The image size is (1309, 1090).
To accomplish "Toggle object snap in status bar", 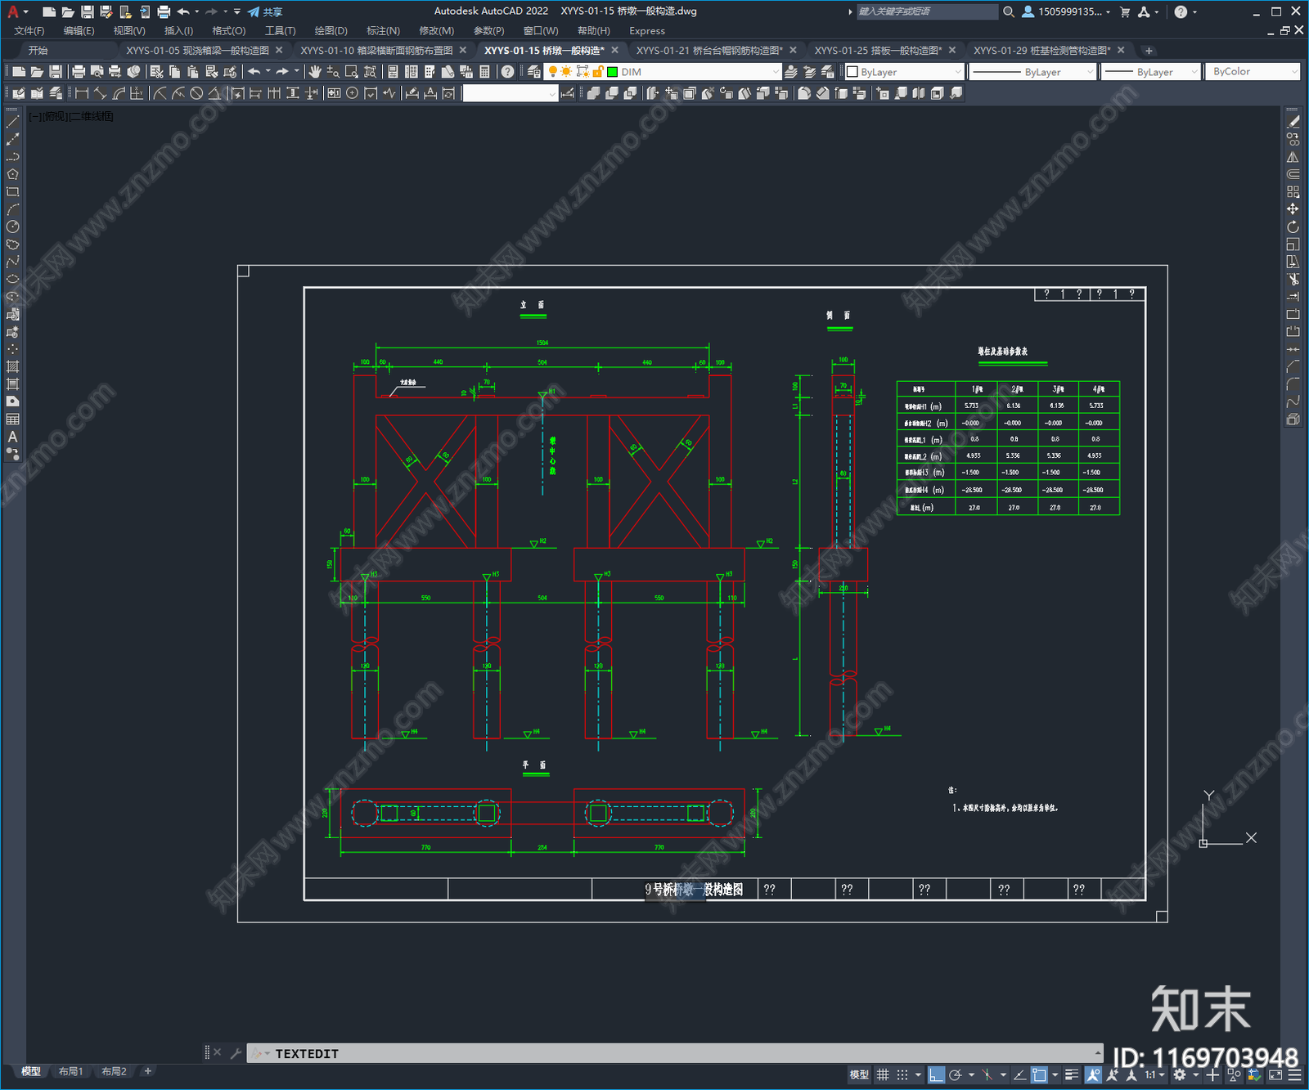I will [1039, 1074].
